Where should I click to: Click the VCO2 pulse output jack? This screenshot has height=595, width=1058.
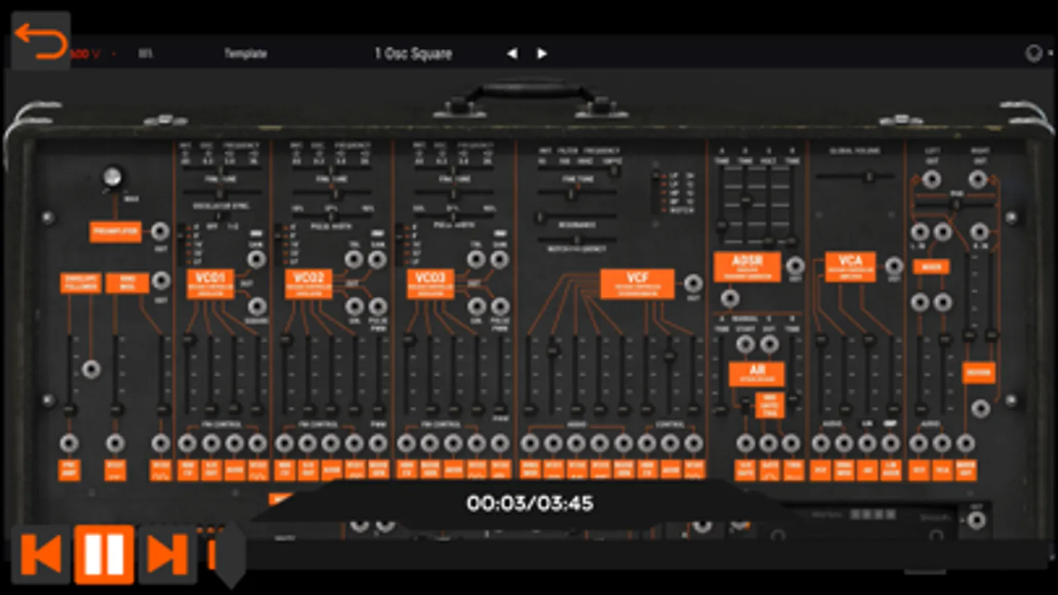378,306
